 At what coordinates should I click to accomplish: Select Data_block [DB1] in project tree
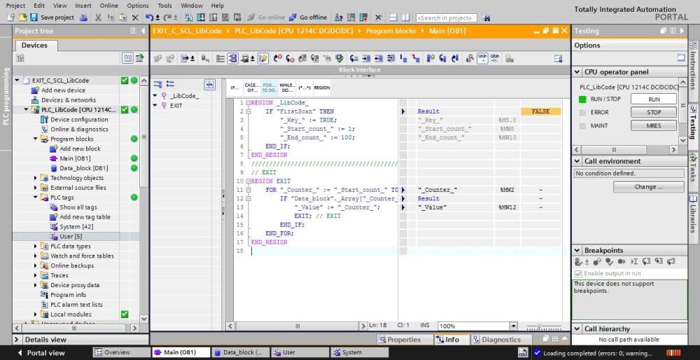point(83,168)
